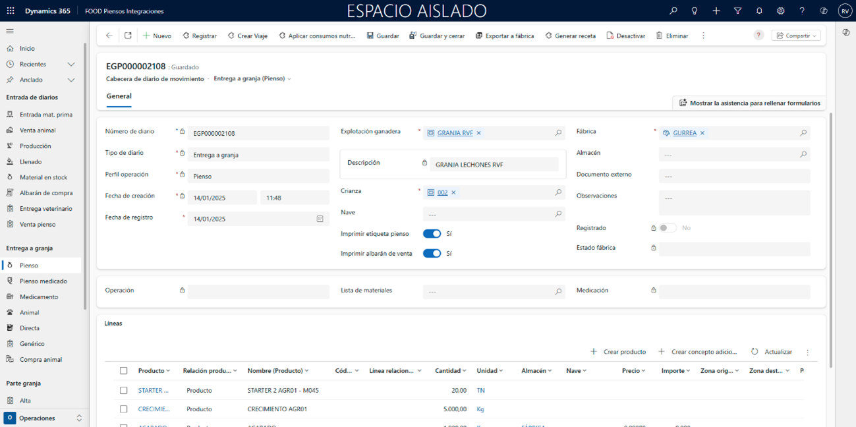Click the search icon in Fábrica field
The image size is (856, 427).
point(803,133)
